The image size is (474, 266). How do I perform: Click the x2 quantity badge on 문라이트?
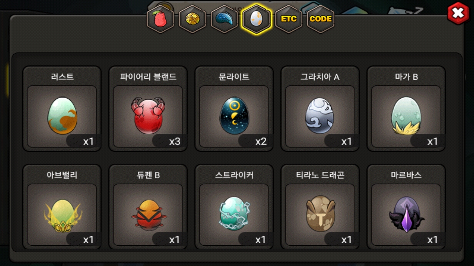coord(261,141)
